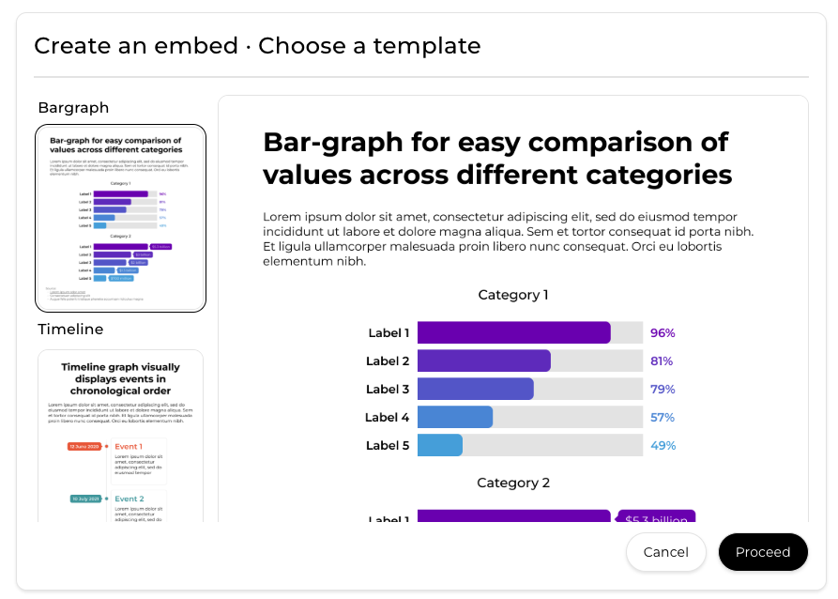Click the Category 1 heading in the preview
Viewport: 838px width, 599px height.
tap(513, 295)
